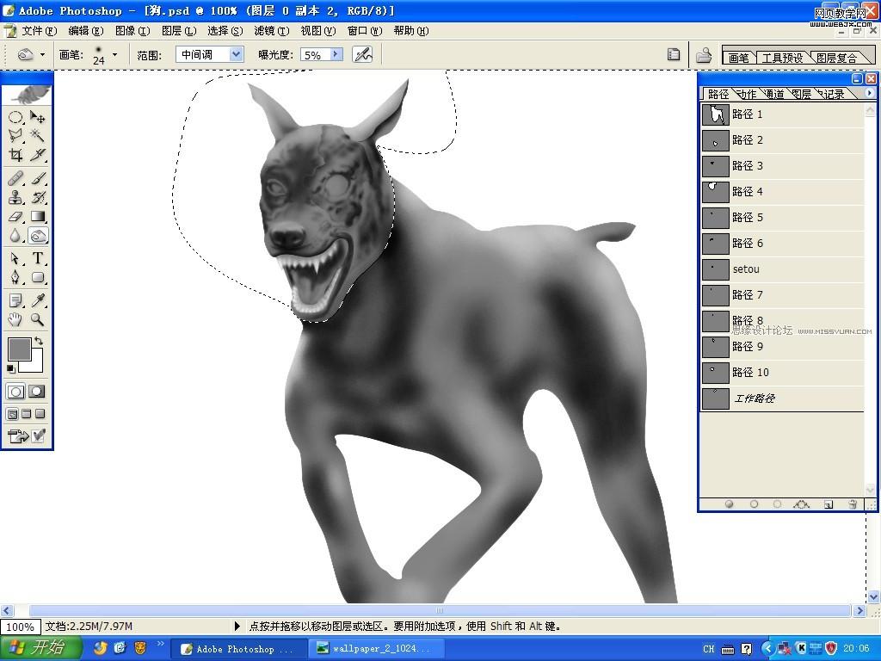Open the 滤镜 (Filter) menu
This screenshot has height=661, width=881.
click(271, 31)
